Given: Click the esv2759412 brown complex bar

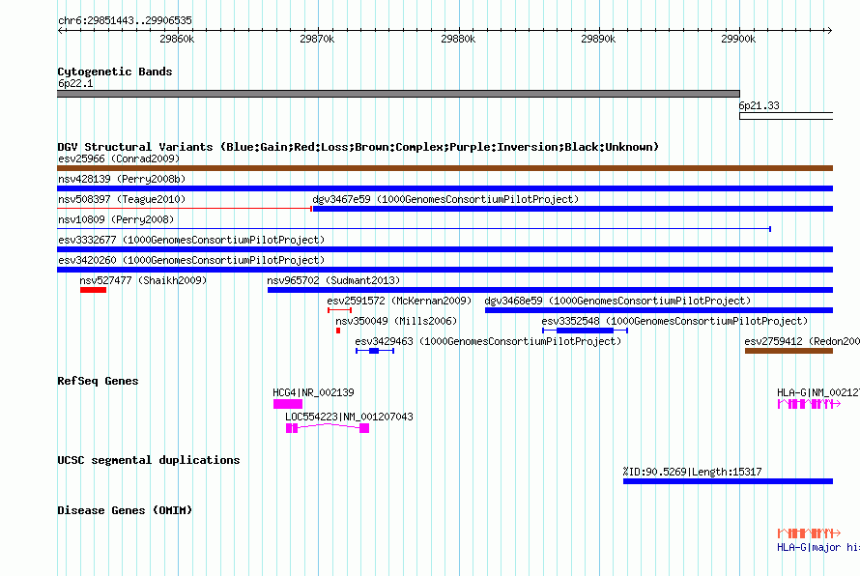Looking at the screenshot, I should pos(788,351).
